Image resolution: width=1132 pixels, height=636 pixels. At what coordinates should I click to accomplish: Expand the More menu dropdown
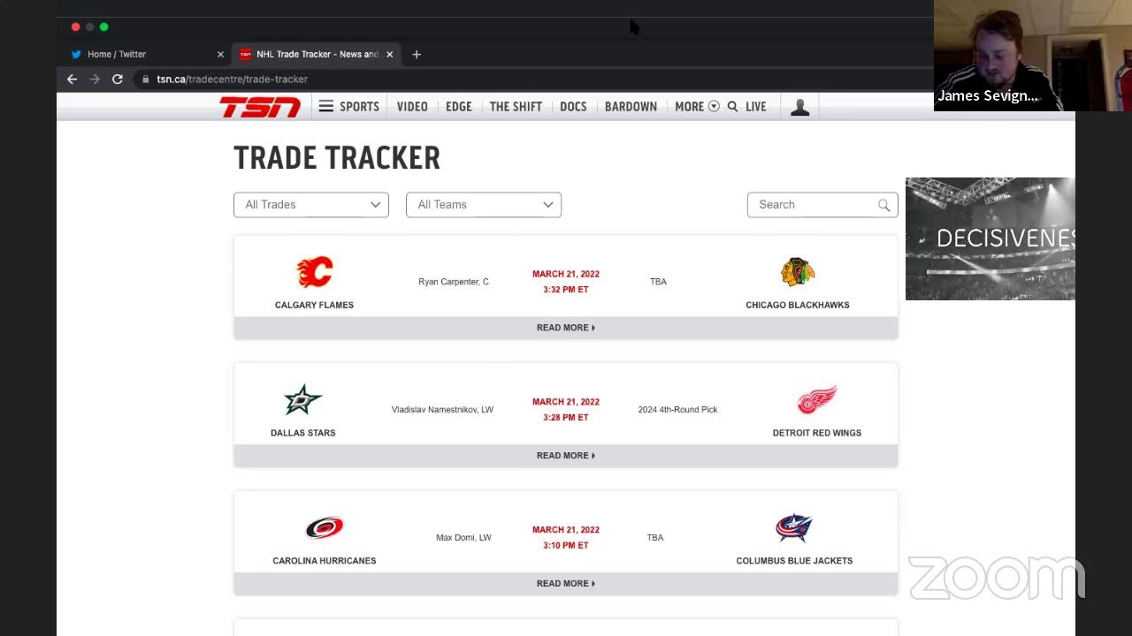(697, 106)
